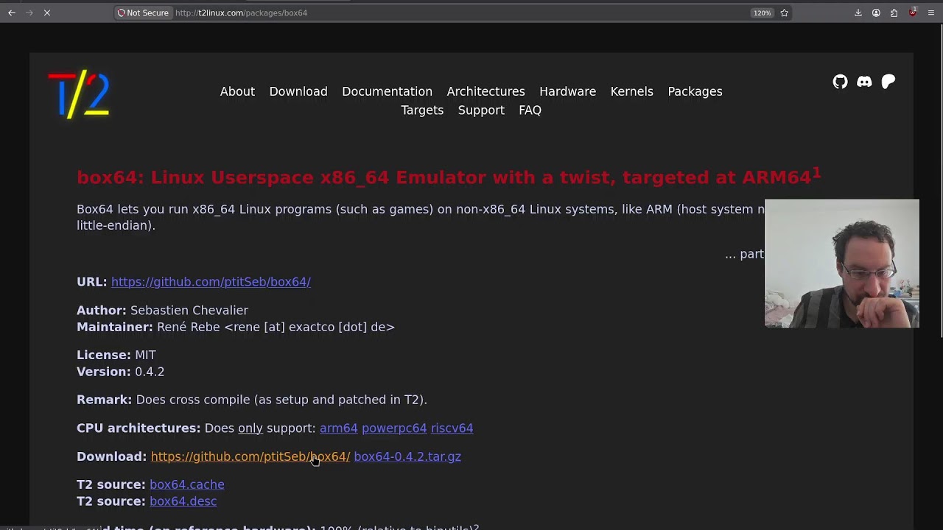943x530 pixels.
Task: Open the browser extensions icon
Action: pos(894,13)
